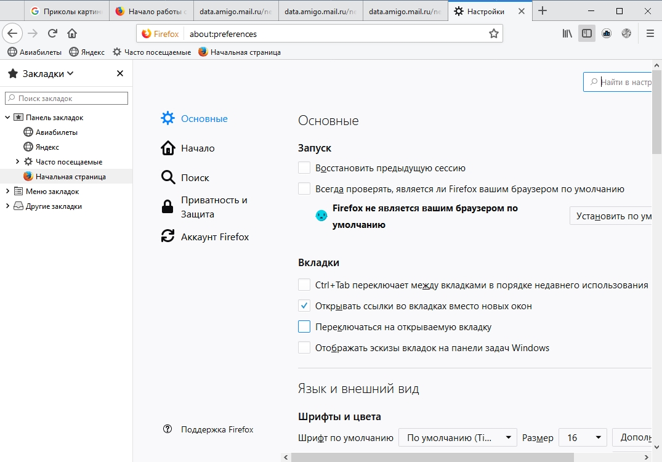The width and height of the screenshot is (662, 462).
Task: Open the Поиск settings category
Action: 185,178
